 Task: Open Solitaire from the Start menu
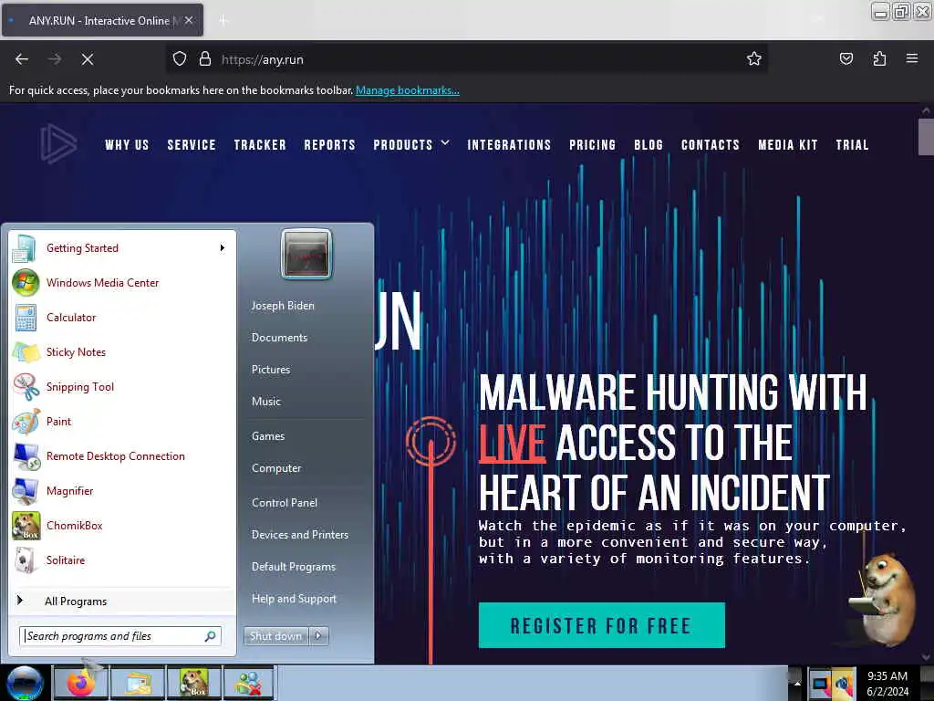pyautogui.click(x=122, y=560)
